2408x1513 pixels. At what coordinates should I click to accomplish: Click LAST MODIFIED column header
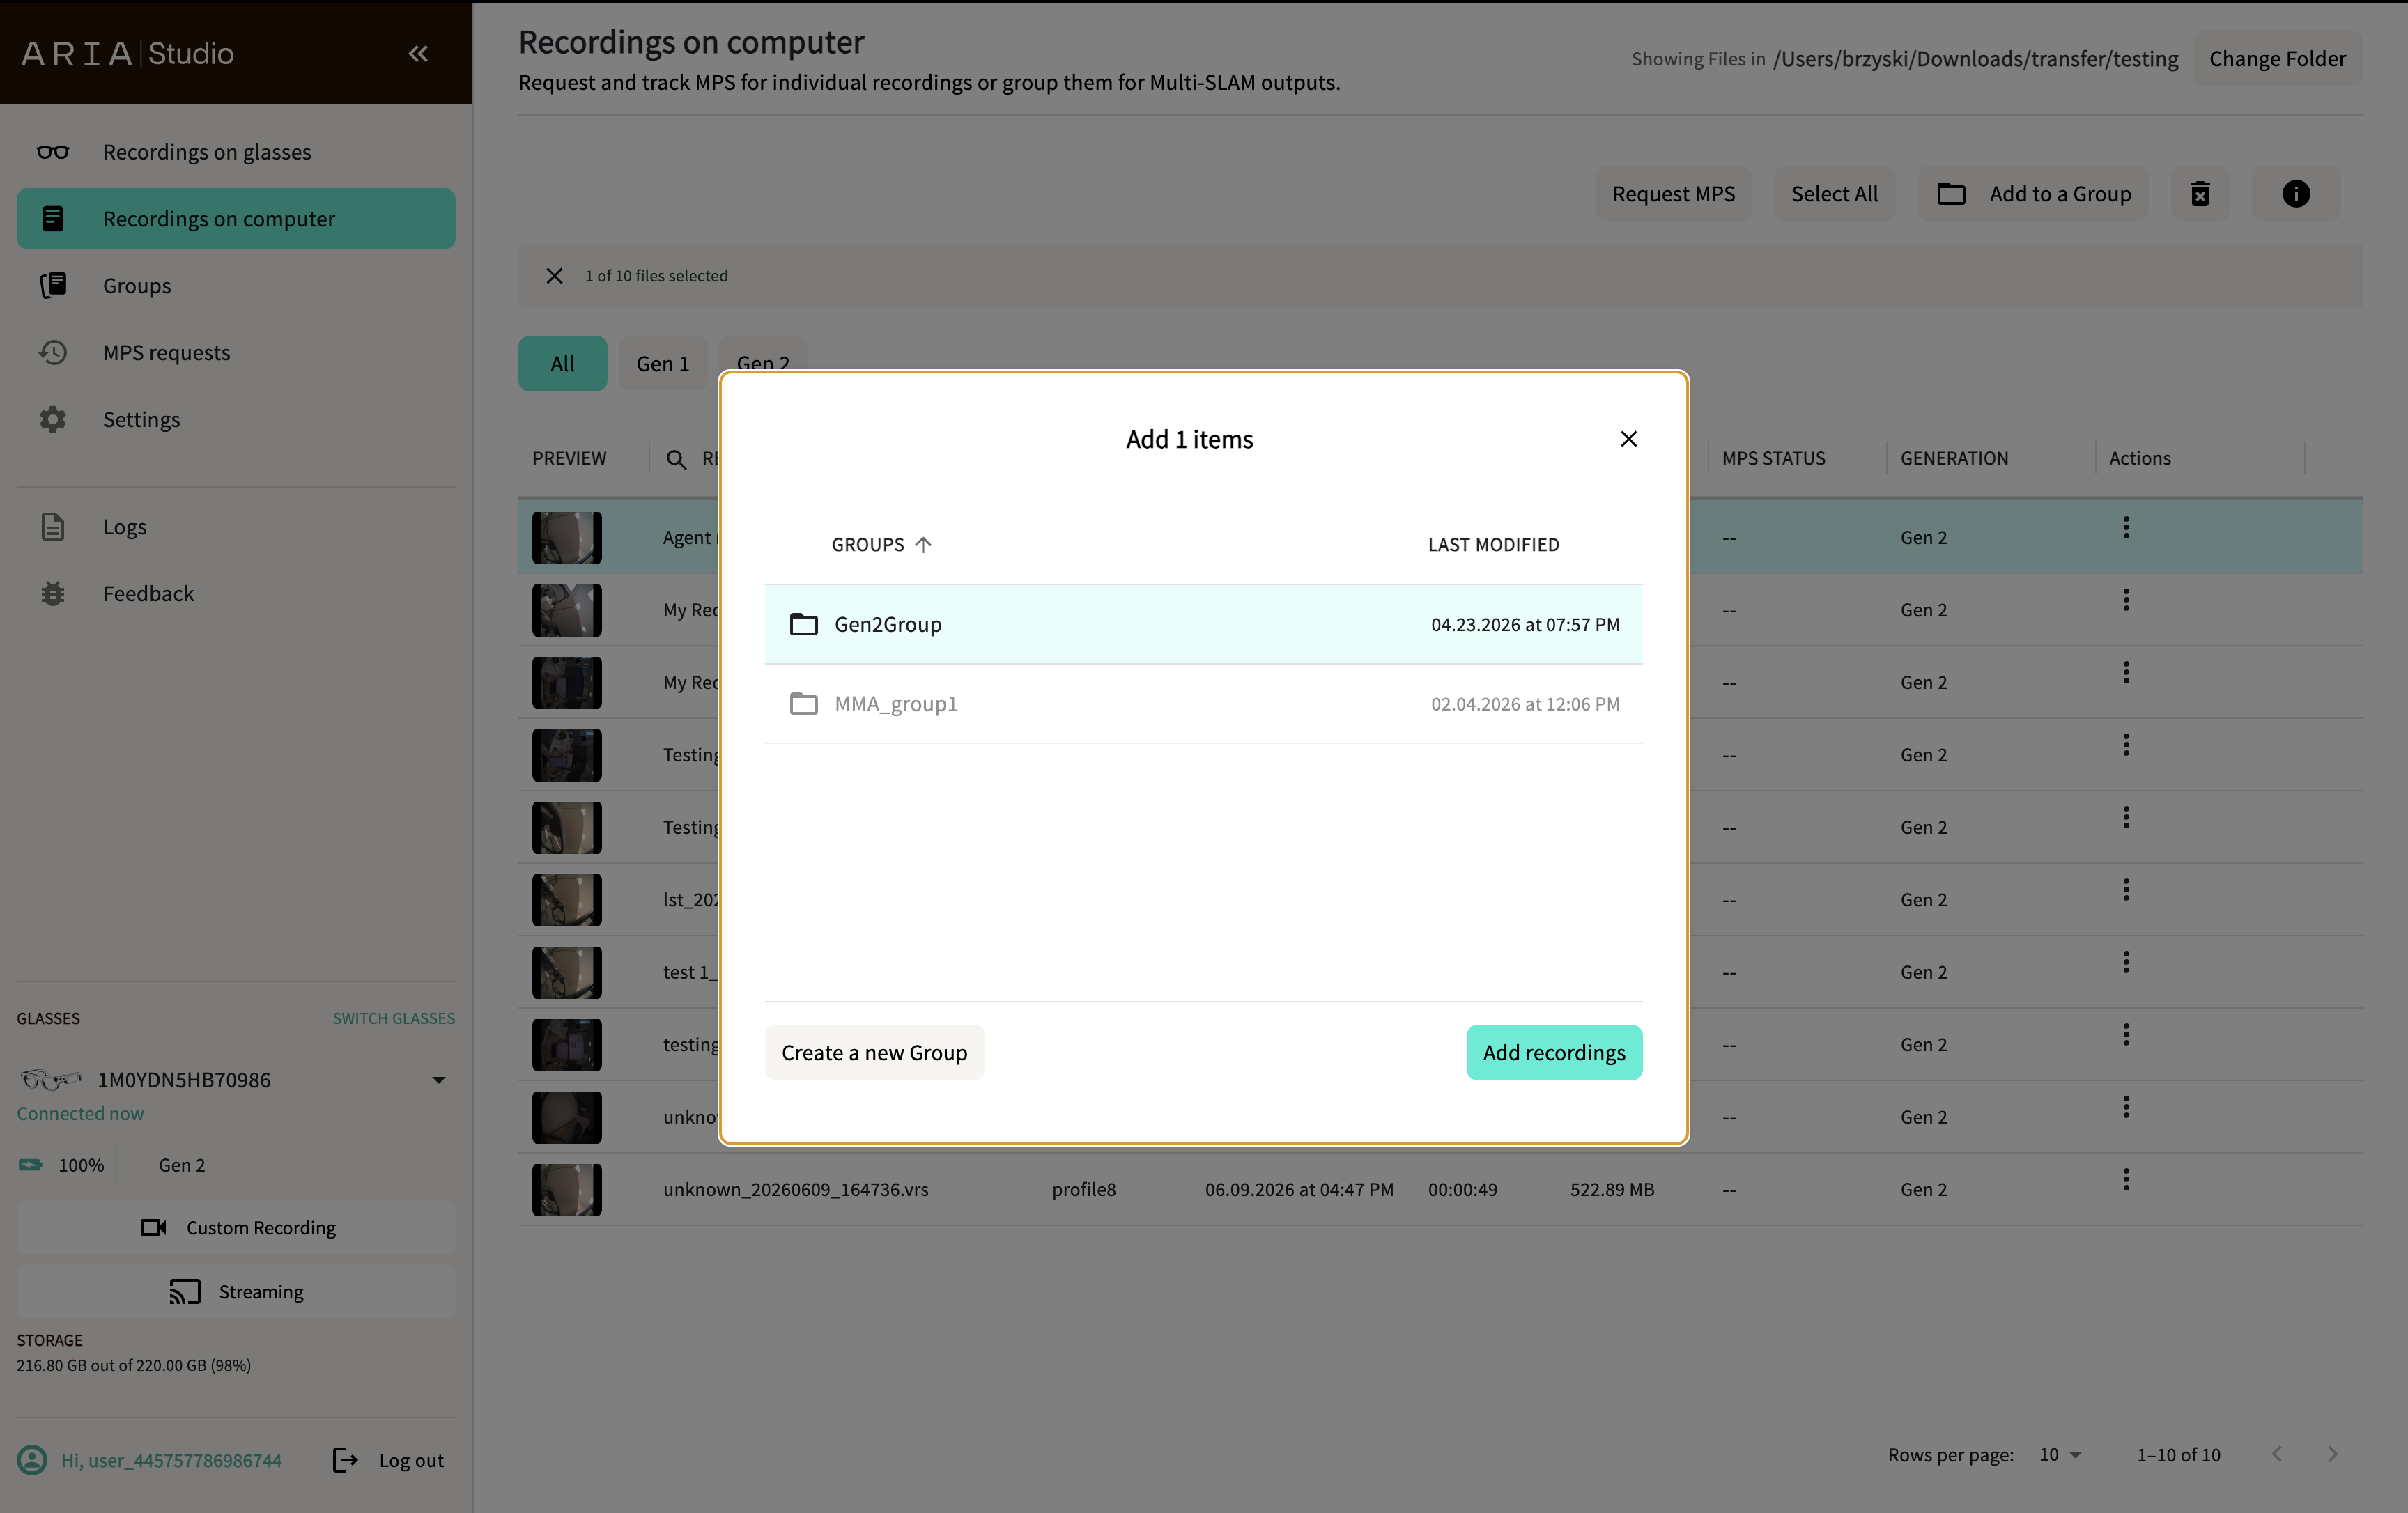point(1493,544)
